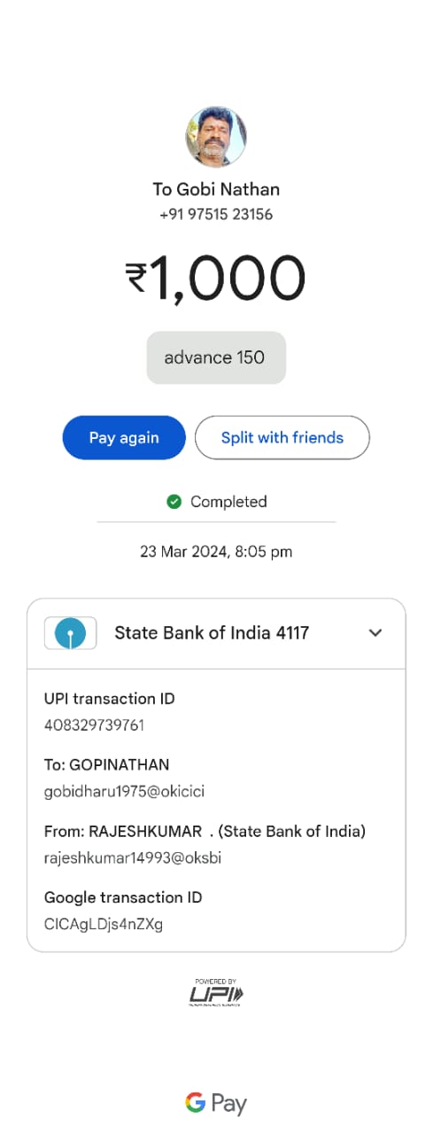Image resolution: width=433 pixels, height=1135 pixels.
Task: Click Split with friends button
Action: pyautogui.click(x=282, y=438)
